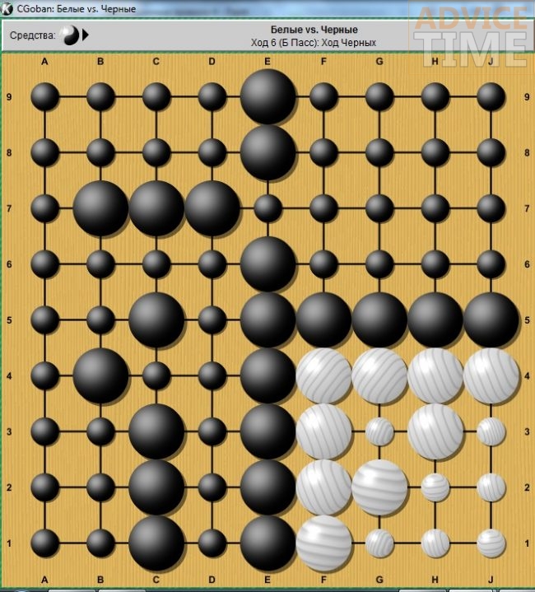Click the 'Белые vs. Черные' game title heading

tap(314, 30)
